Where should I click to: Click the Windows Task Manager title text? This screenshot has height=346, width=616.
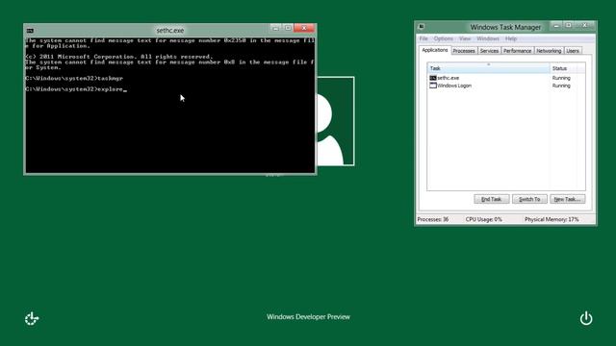505,27
